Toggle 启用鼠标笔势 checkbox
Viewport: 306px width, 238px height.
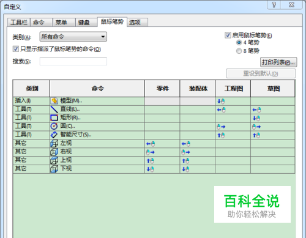(228, 35)
